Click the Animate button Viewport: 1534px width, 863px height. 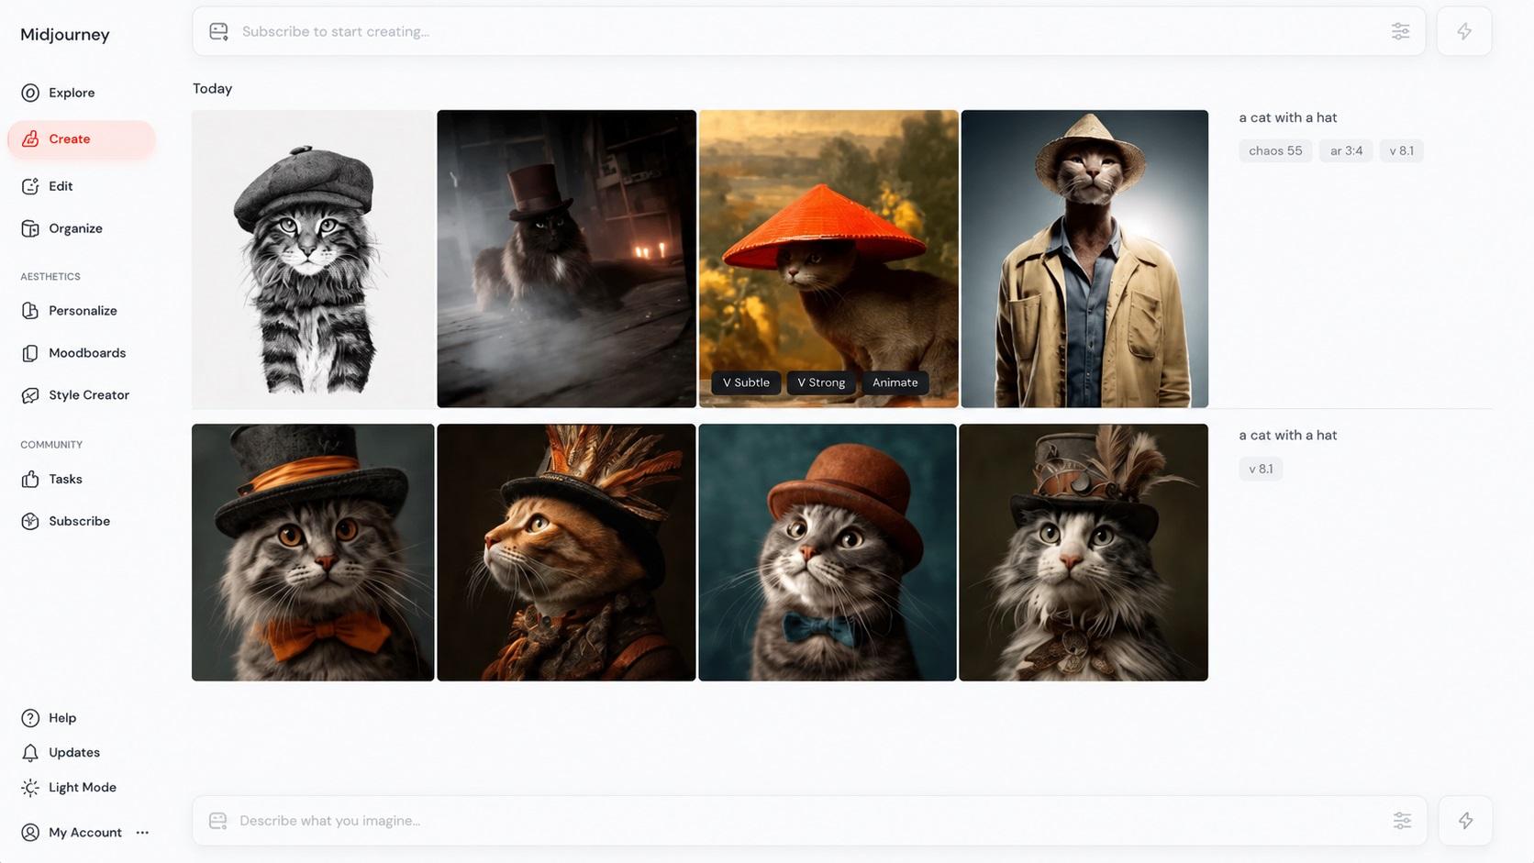895,382
